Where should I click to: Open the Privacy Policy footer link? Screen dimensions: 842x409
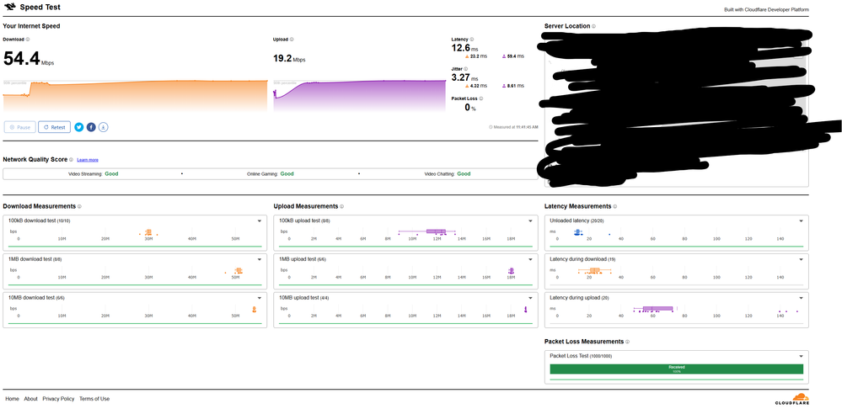pos(58,399)
